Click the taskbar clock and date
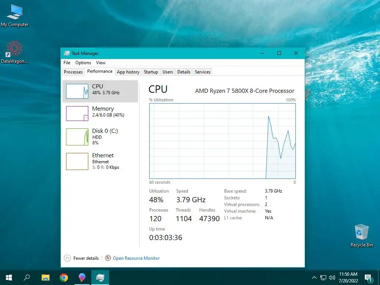This screenshot has height=285, width=380. pyautogui.click(x=348, y=278)
